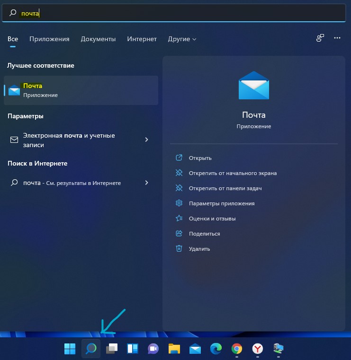Screen dimensions: 351x360
Task: Switch to the Интернет tab
Action: click(x=142, y=39)
